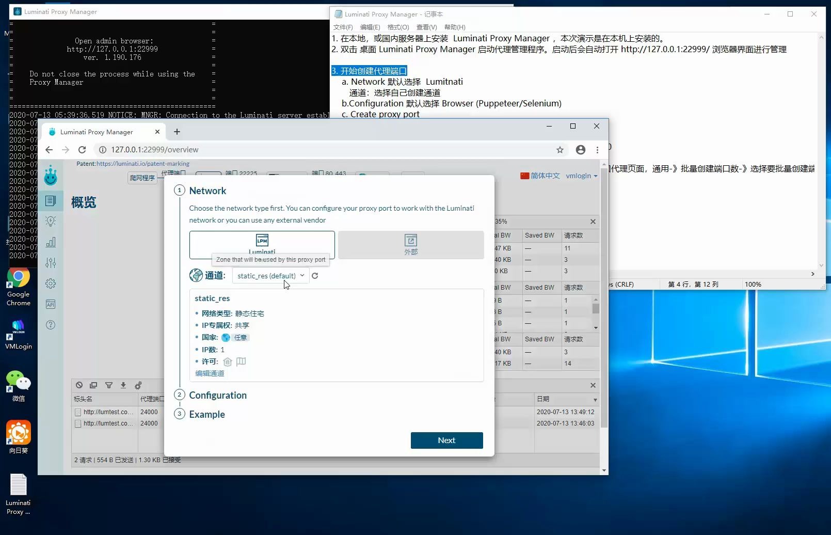Go back in the Chrome browser
The image size is (831, 535).
49,150
